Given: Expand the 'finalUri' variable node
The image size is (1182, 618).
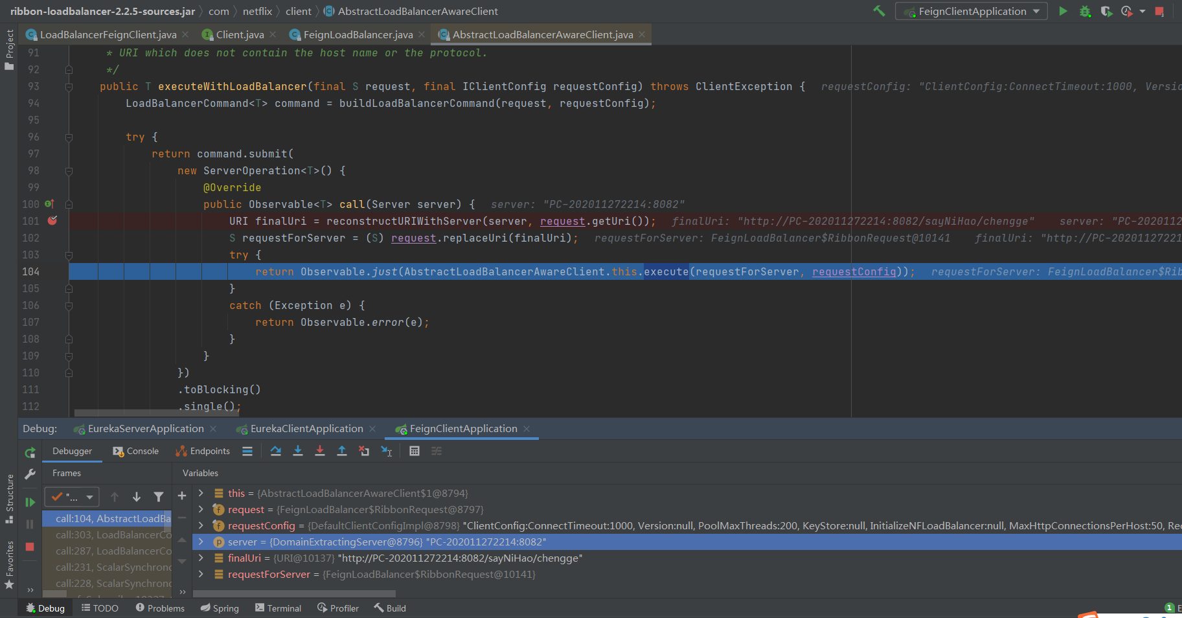Looking at the screenshot, I should (x=201, y=558).
